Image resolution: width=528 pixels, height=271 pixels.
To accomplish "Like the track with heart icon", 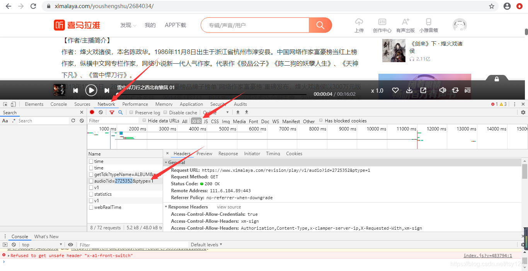I will [x=395, y=90].
